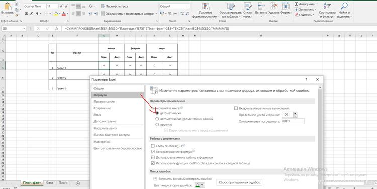377x189 pixels.
Task: Apply percent style format
Action: (x=170, y=14)
